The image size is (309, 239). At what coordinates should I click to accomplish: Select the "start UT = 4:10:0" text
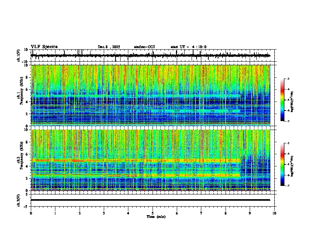click(x=188, y=47)
